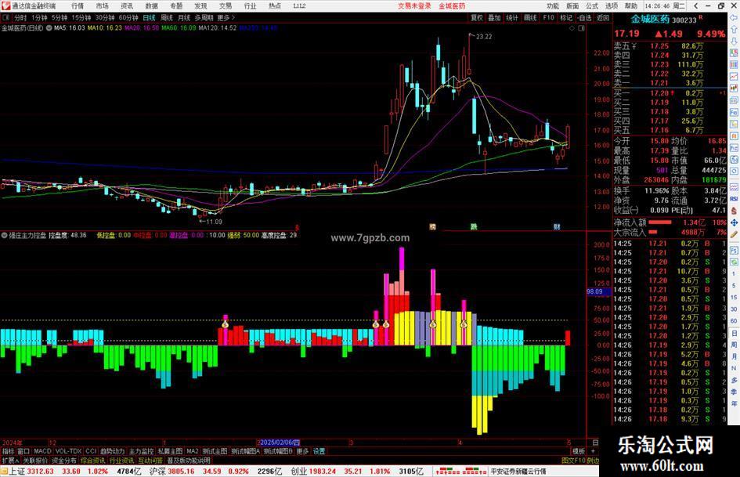
Task: Open the 资讯 menu
Action: pyautogui.click(x=127, y=6)
